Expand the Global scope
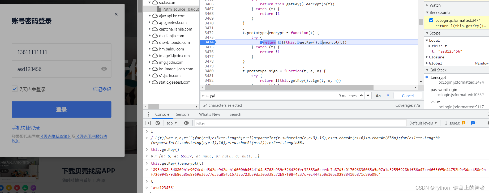 (427, 63)
